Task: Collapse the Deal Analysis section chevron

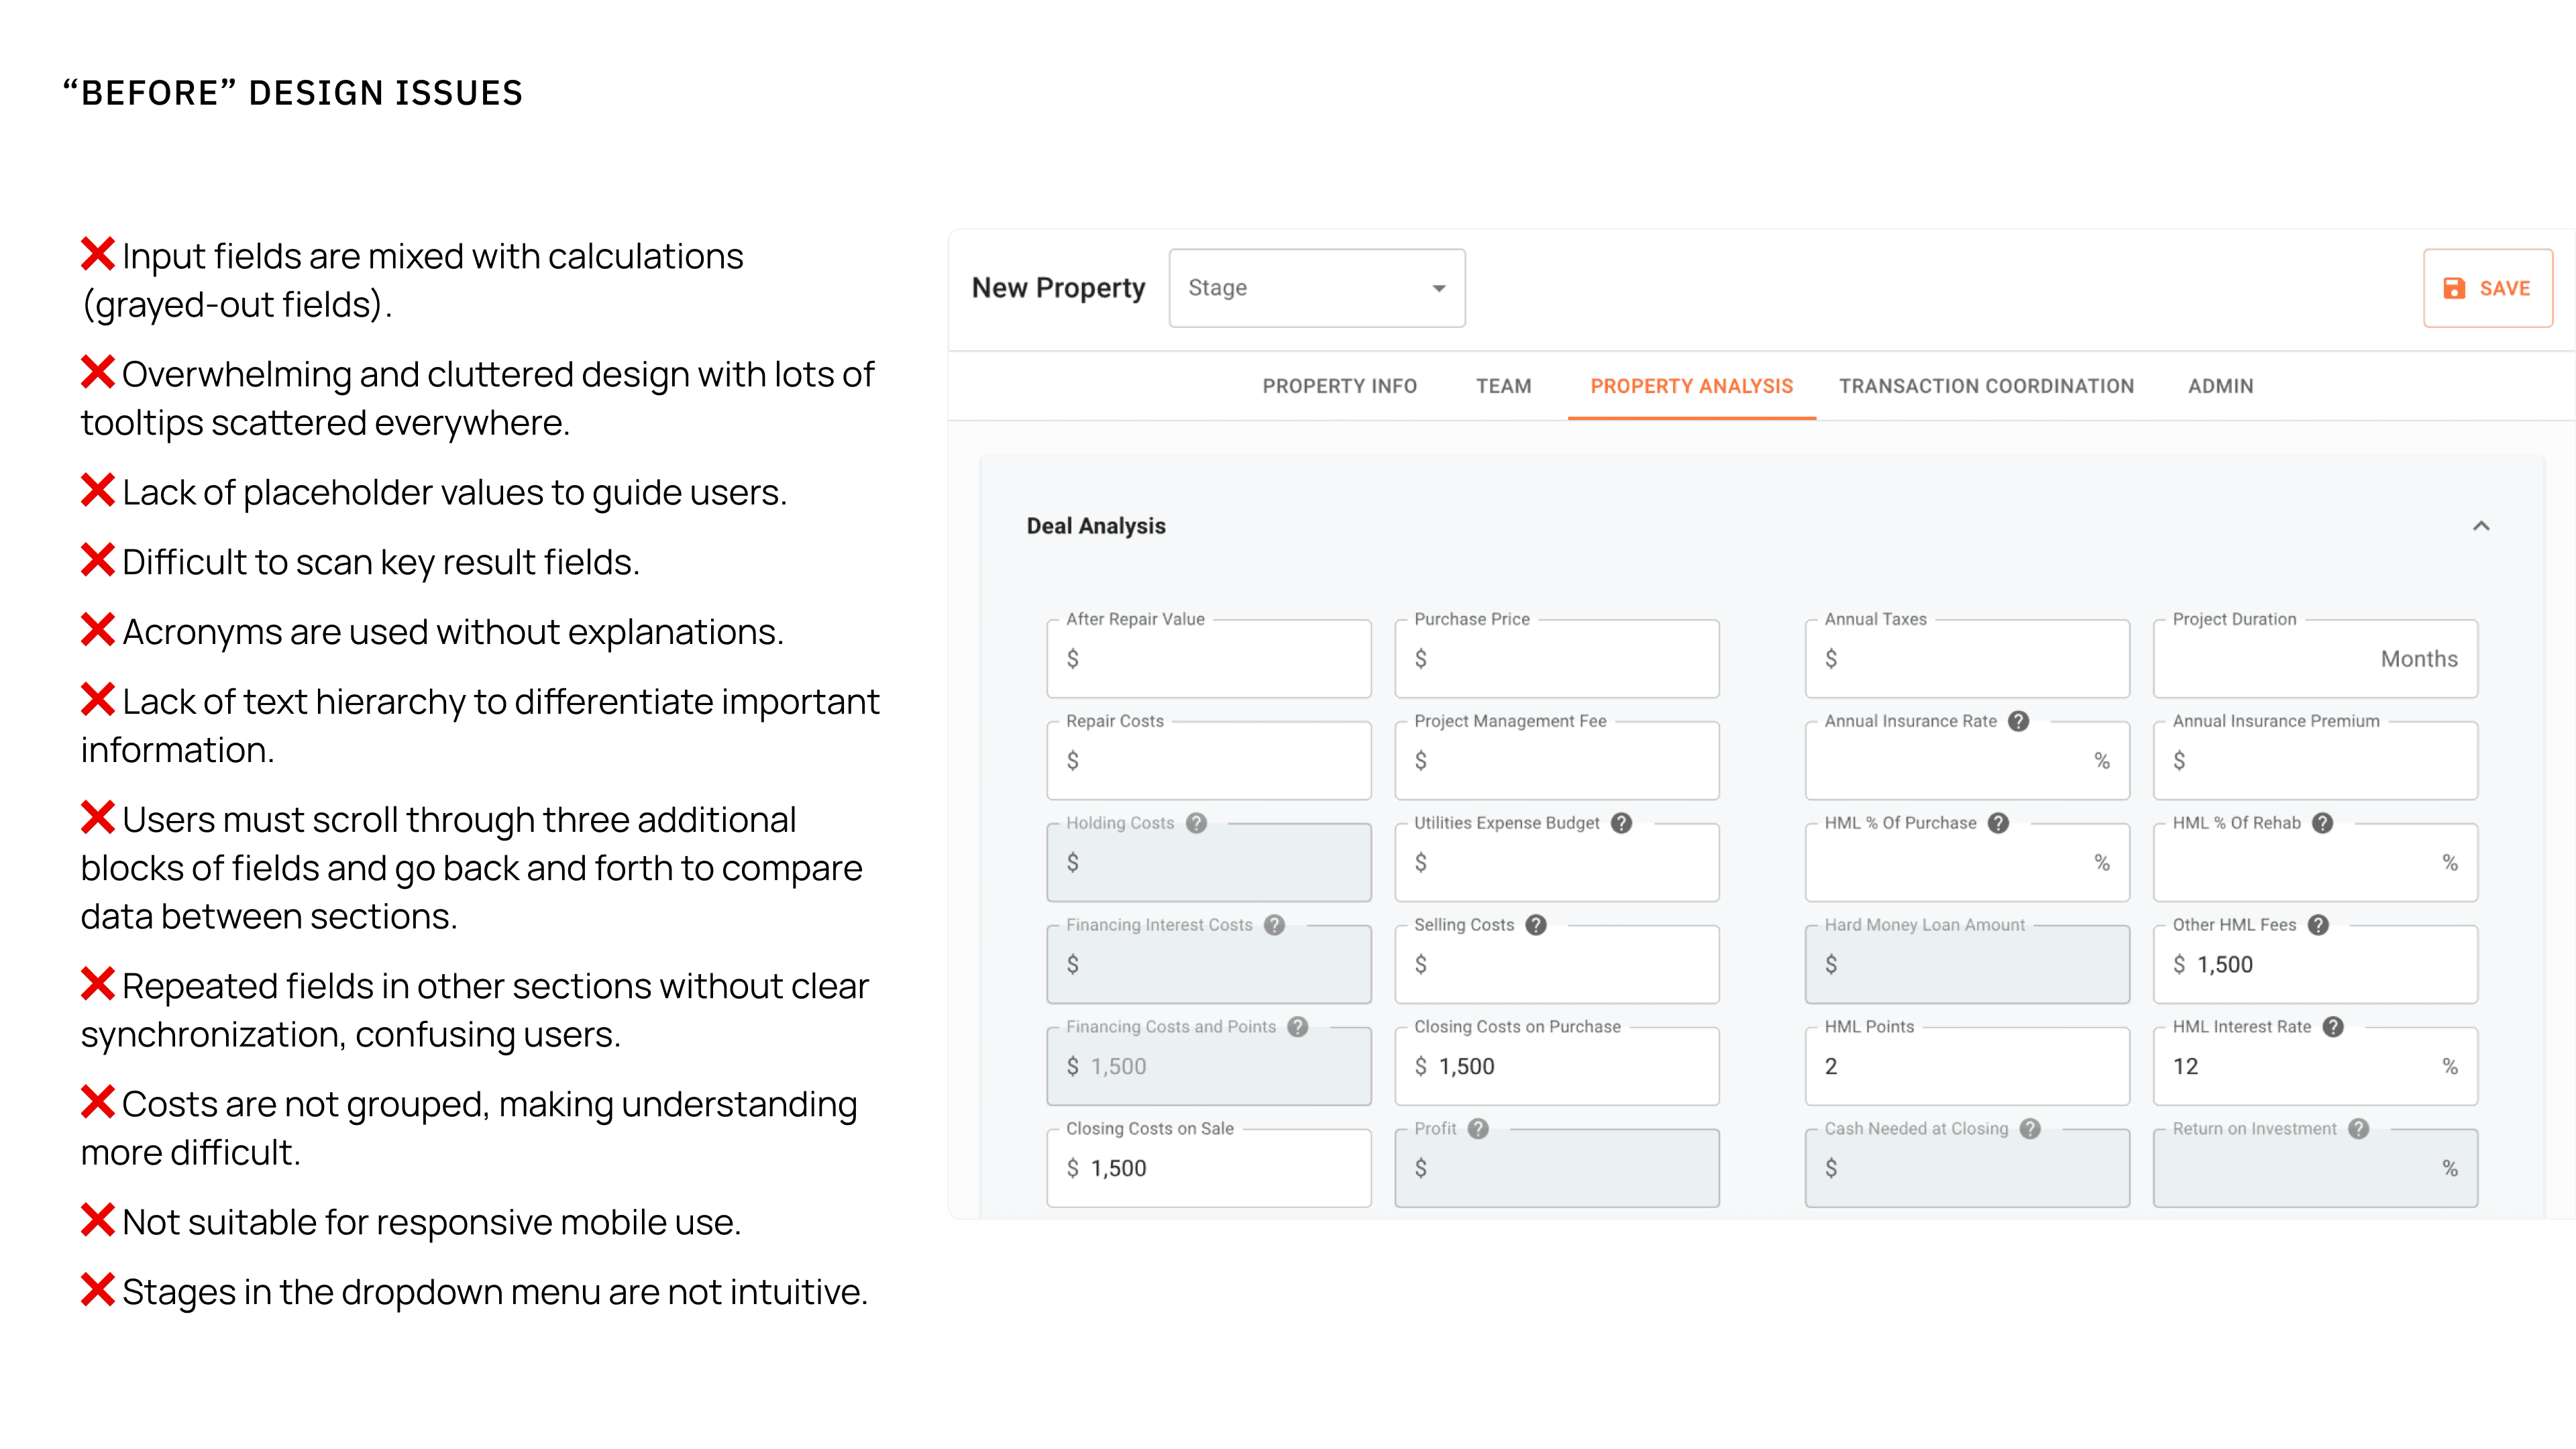Action: [2481, 526]
